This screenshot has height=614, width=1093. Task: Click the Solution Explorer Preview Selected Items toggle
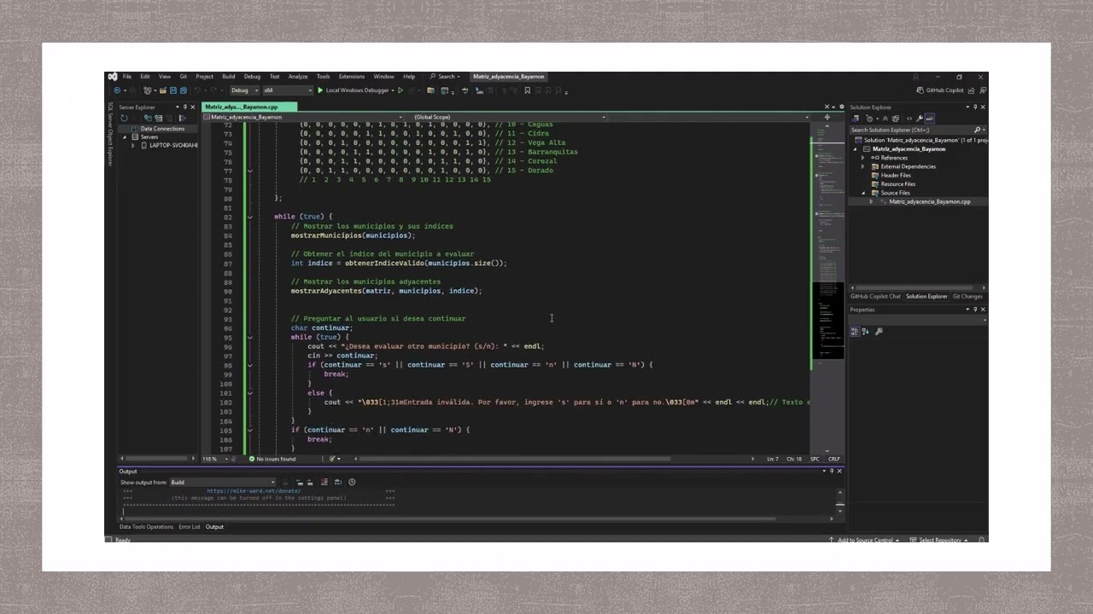click(x=929, y=119)
